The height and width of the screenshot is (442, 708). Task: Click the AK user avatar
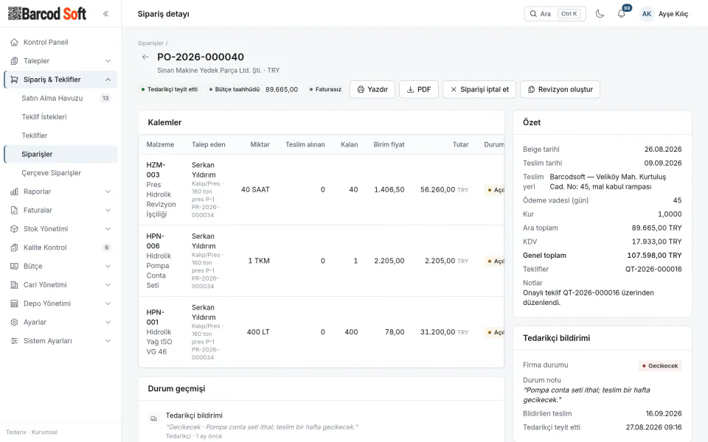[x=647, y=13]
